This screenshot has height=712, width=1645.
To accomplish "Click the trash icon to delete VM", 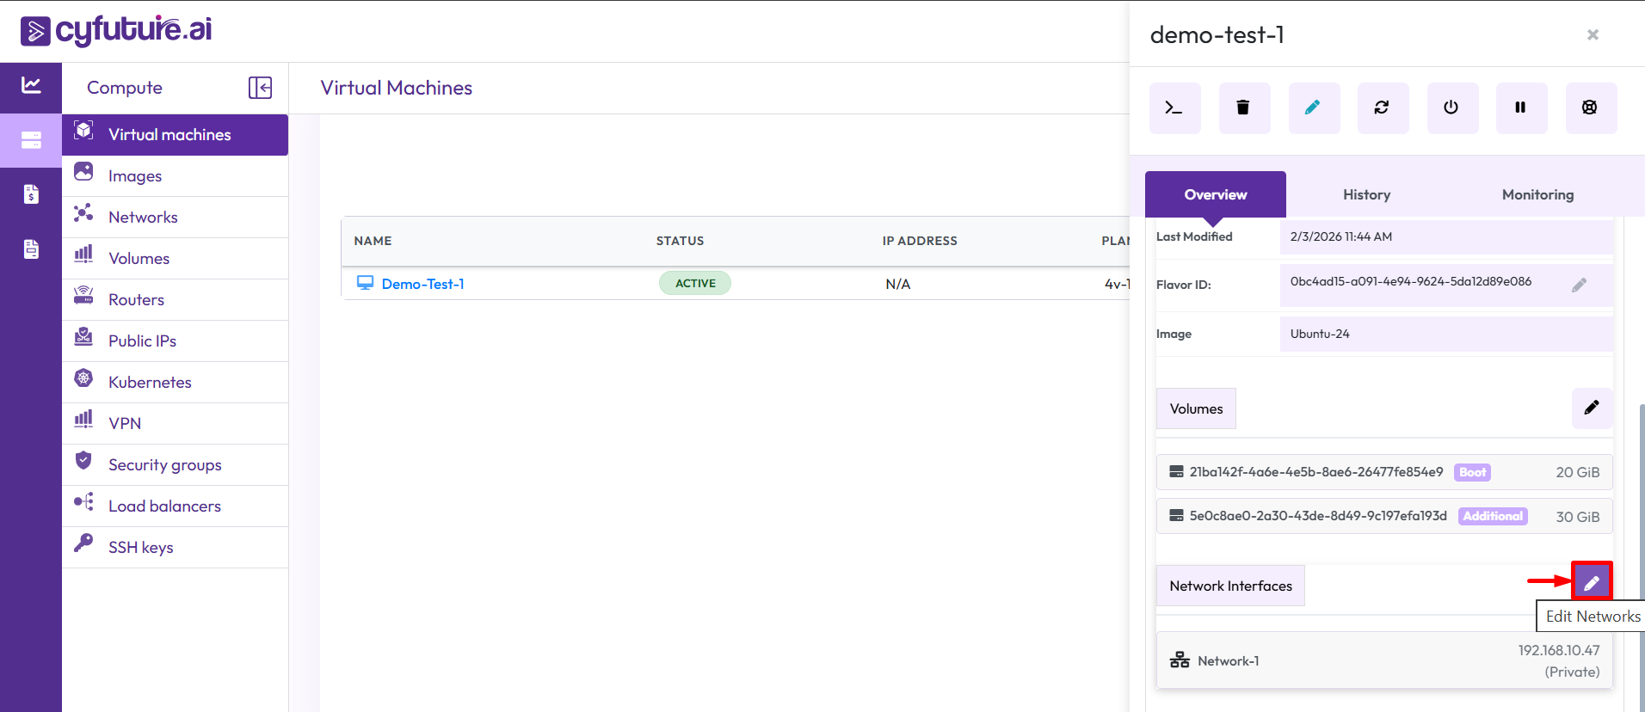I will tap(1243, 108).
